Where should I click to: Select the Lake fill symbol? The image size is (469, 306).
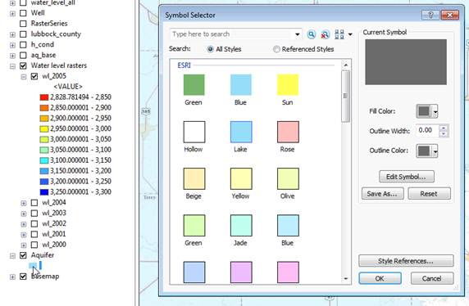point(241,132)
